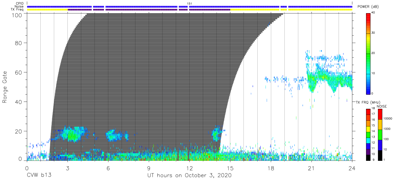Click the 'NOISE' legend title
Screen dimensions: 396x182
coord(381,106)
